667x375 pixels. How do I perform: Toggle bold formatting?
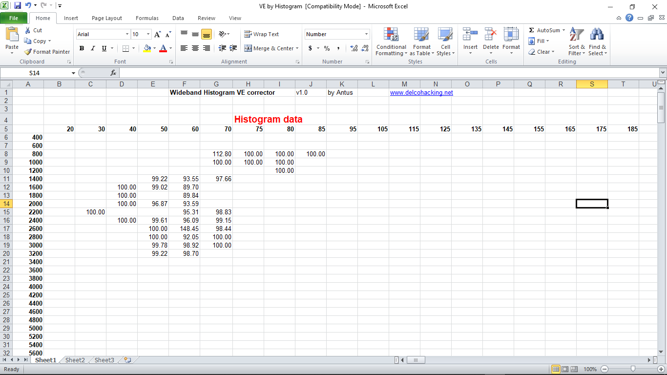(82, 48)
